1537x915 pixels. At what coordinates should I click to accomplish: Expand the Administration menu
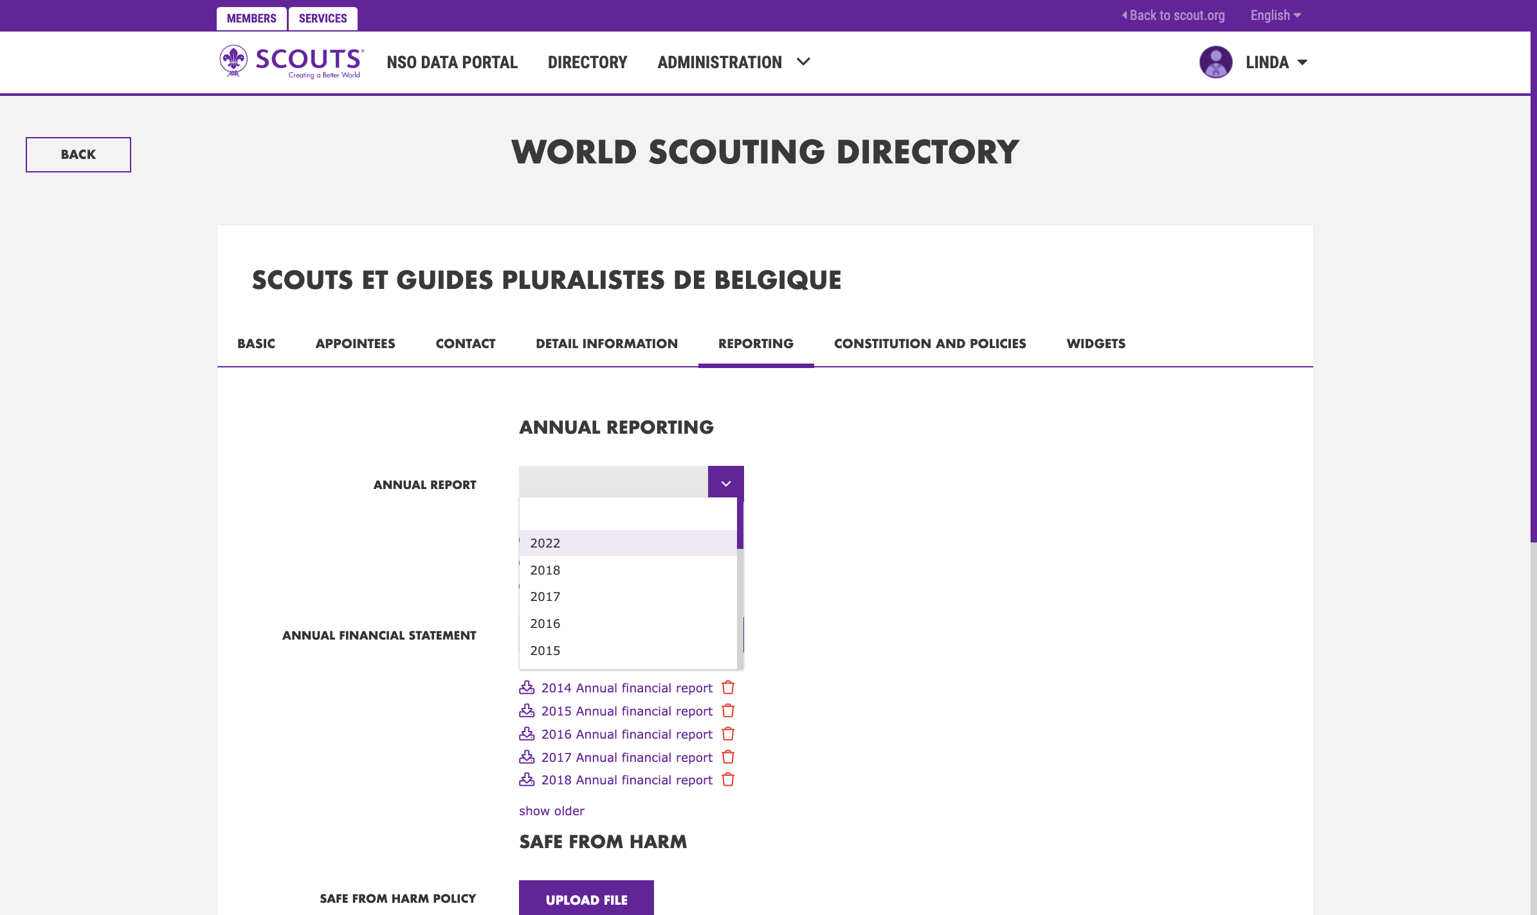point(733,62)
